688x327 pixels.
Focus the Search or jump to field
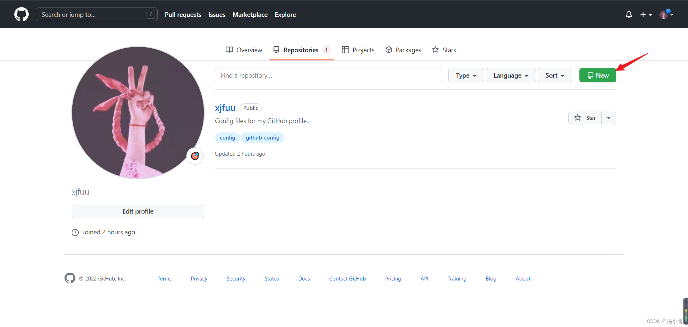point(97,14)
